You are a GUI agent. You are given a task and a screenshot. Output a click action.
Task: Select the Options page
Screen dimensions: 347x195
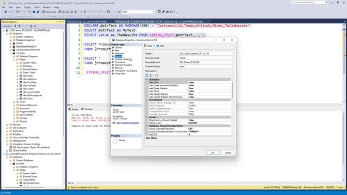pyautogui.click(x=118, y=56)
